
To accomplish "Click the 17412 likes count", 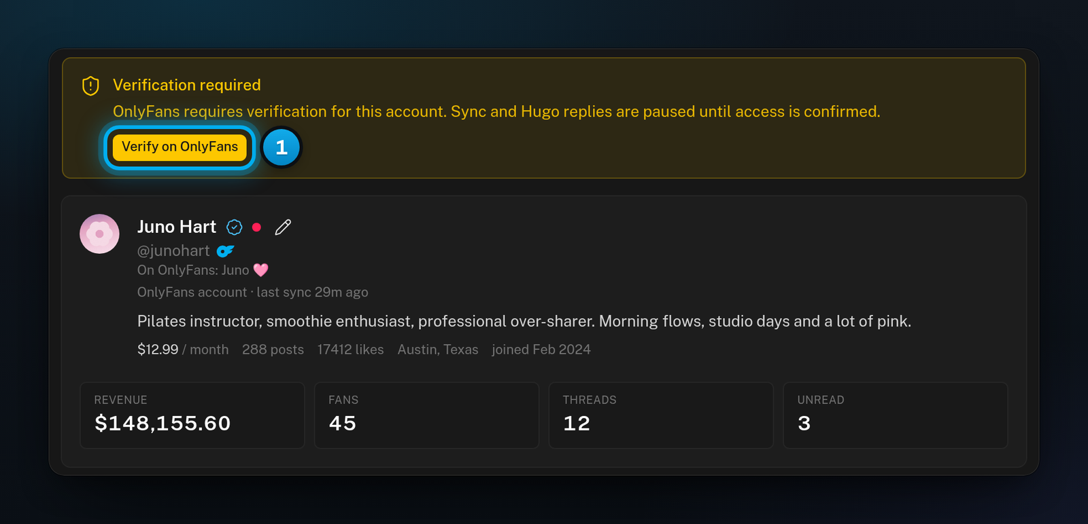I will coord(350,350).
